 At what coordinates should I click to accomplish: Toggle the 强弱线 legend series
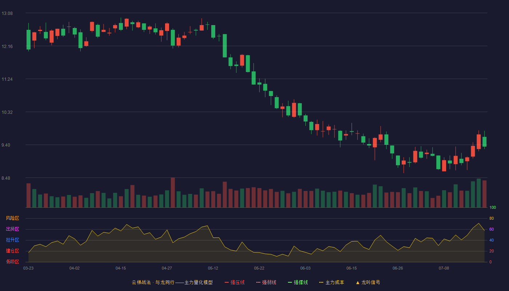tap(266, 282)
